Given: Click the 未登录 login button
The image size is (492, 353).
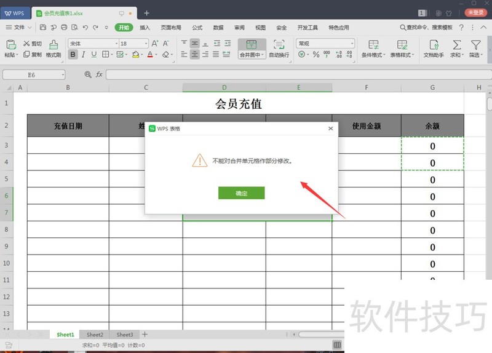Looking at the screenshot, I should point(475,12).
